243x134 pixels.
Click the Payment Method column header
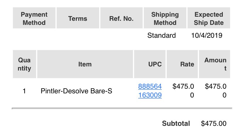(x=34, y=18)
